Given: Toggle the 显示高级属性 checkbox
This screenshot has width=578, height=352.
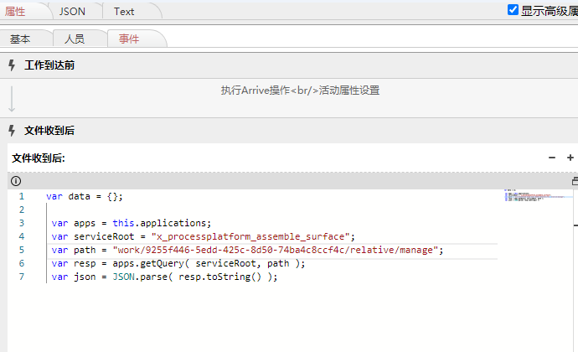Looking at the screenshot, I should (x=513, y=10).
